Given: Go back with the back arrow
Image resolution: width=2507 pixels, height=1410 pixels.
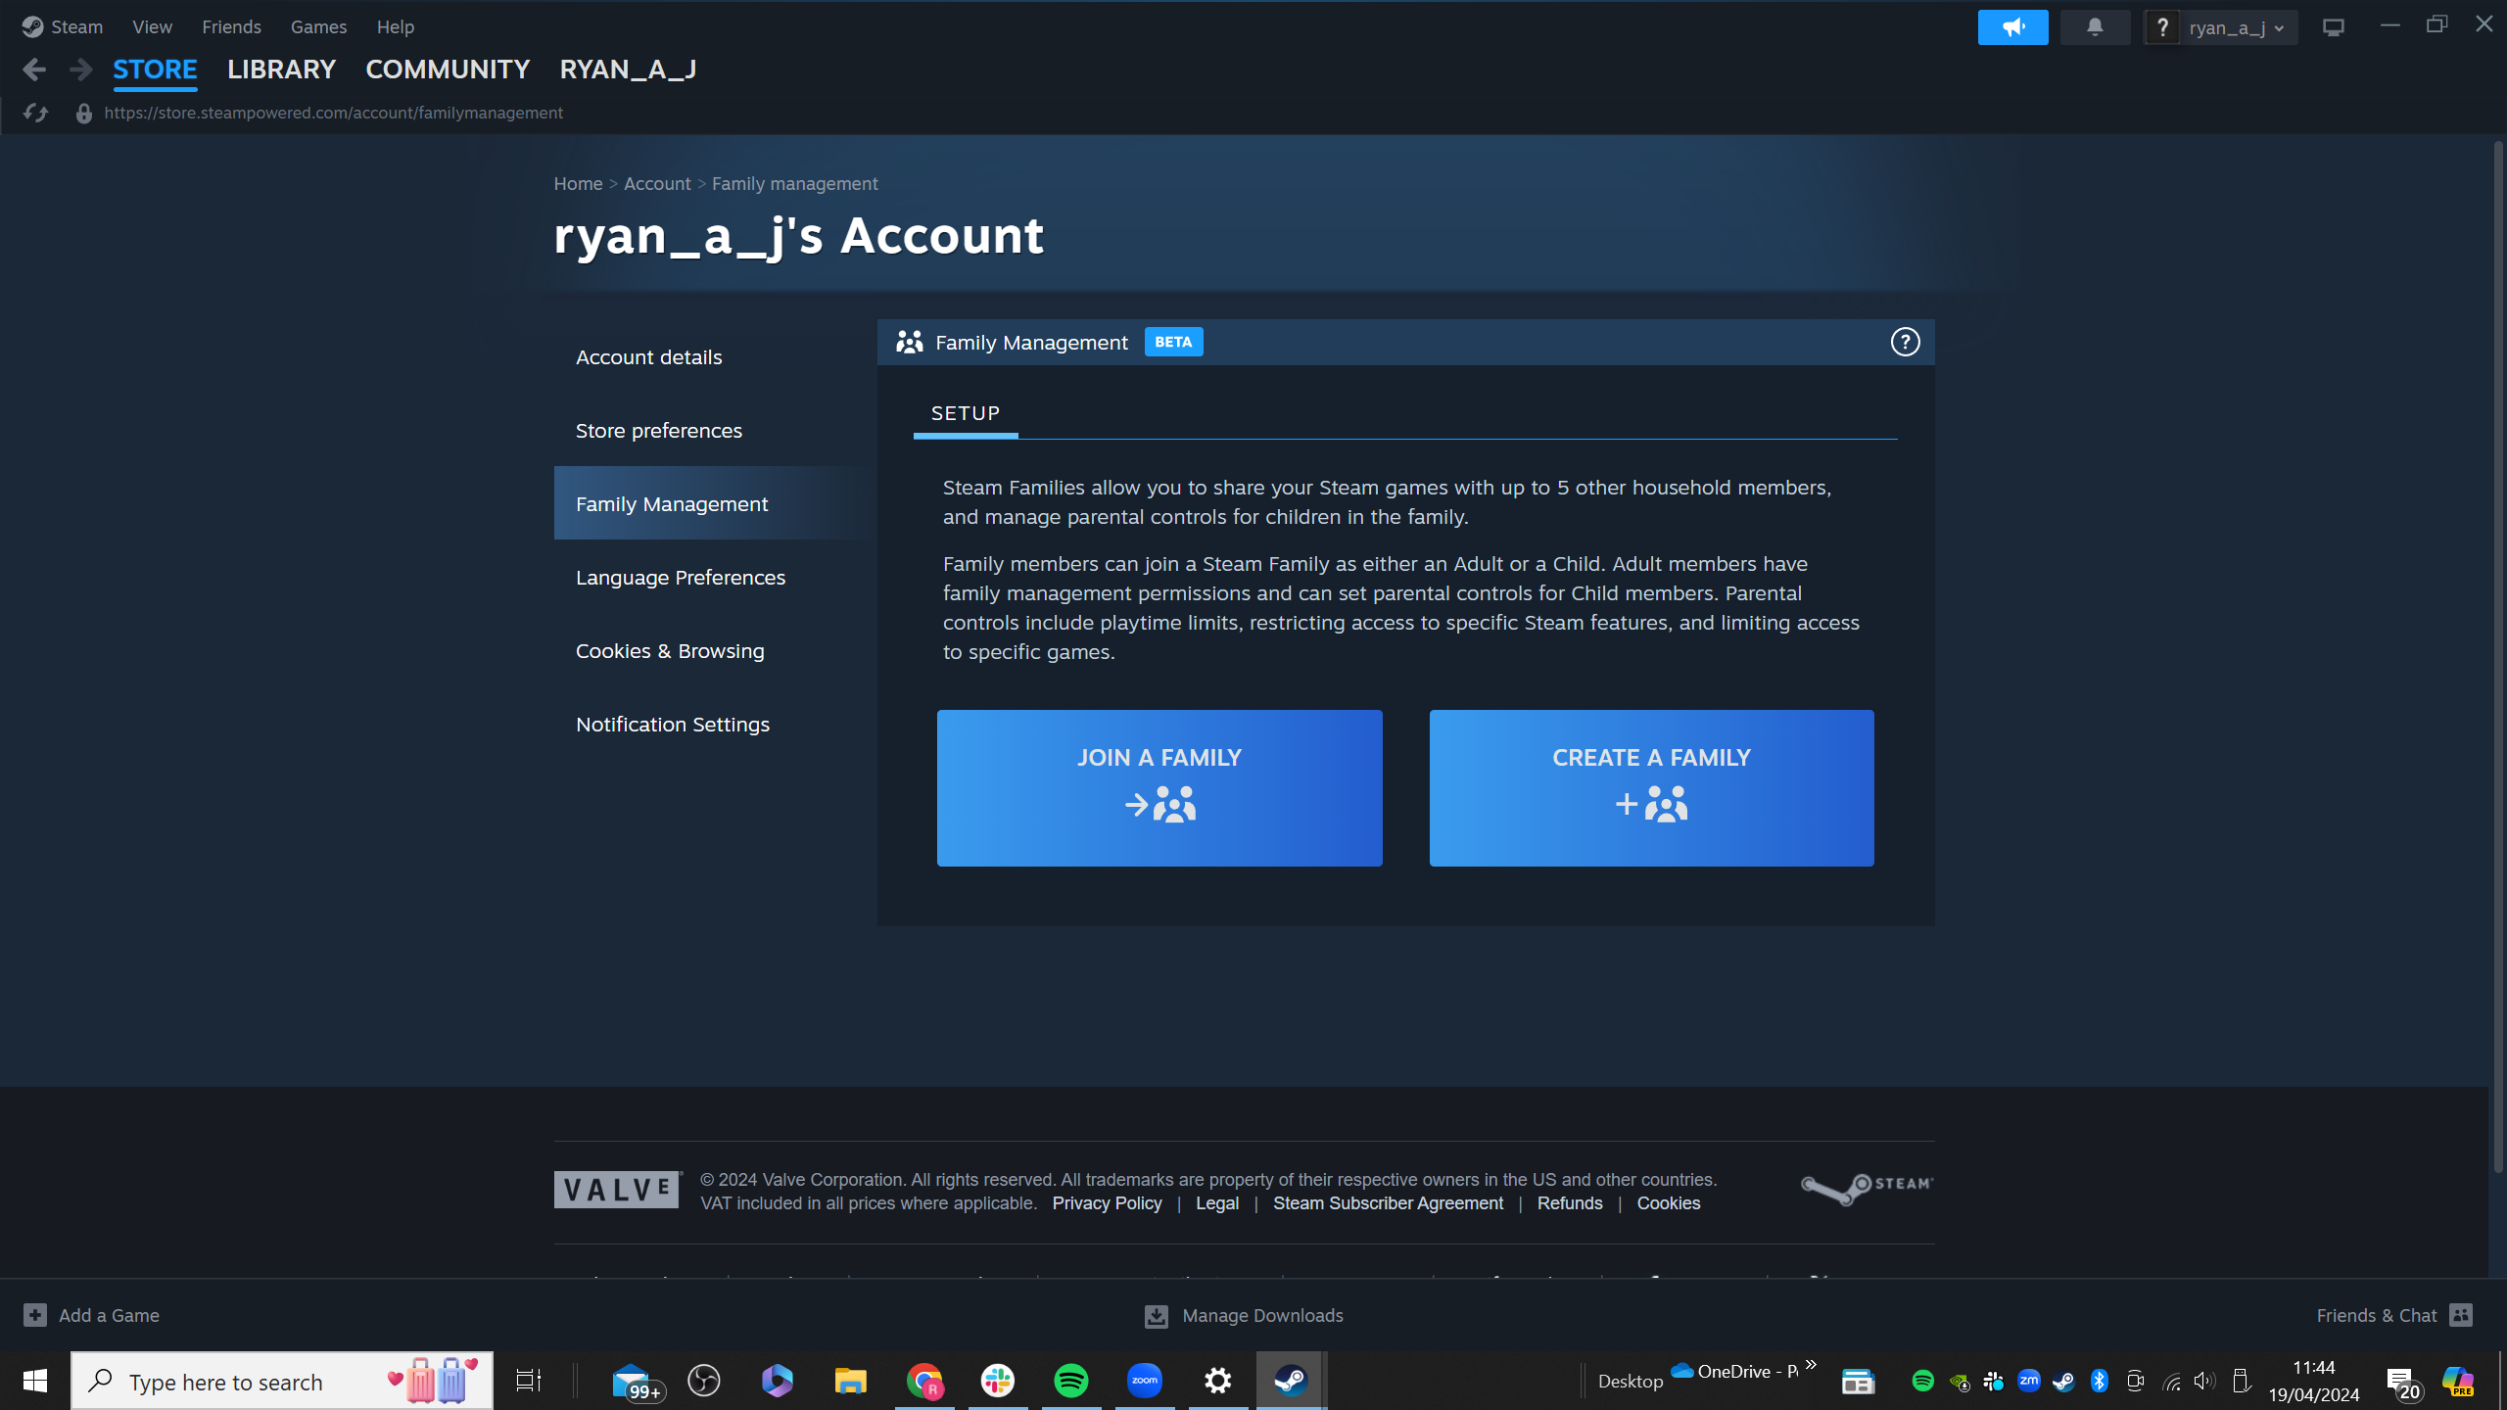Looking at the screenshot, I should (34, 70).
